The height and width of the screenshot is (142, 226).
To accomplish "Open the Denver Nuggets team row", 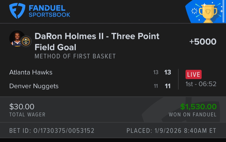I will [x=34, y=86].
